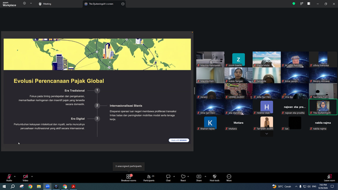Switch to the Meeting tab
Image resolution: width=338 pixels, height=190 pixels.
click(x=45, y=4)
